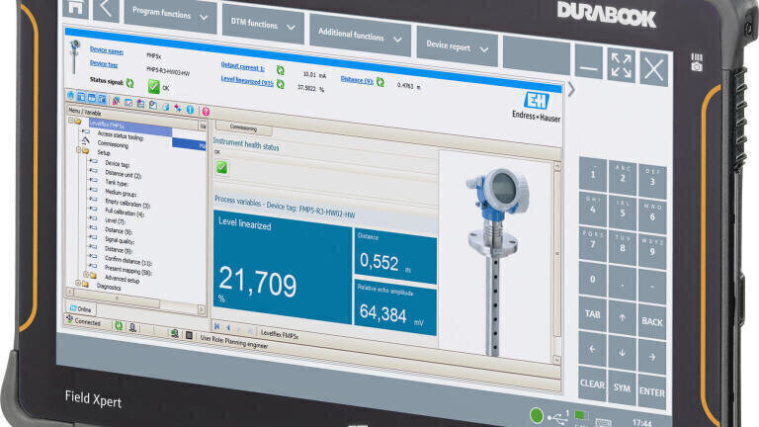759x427 pixels.
Task: Select Full calibration (4) parameter
Action: (x=125, y=213)
